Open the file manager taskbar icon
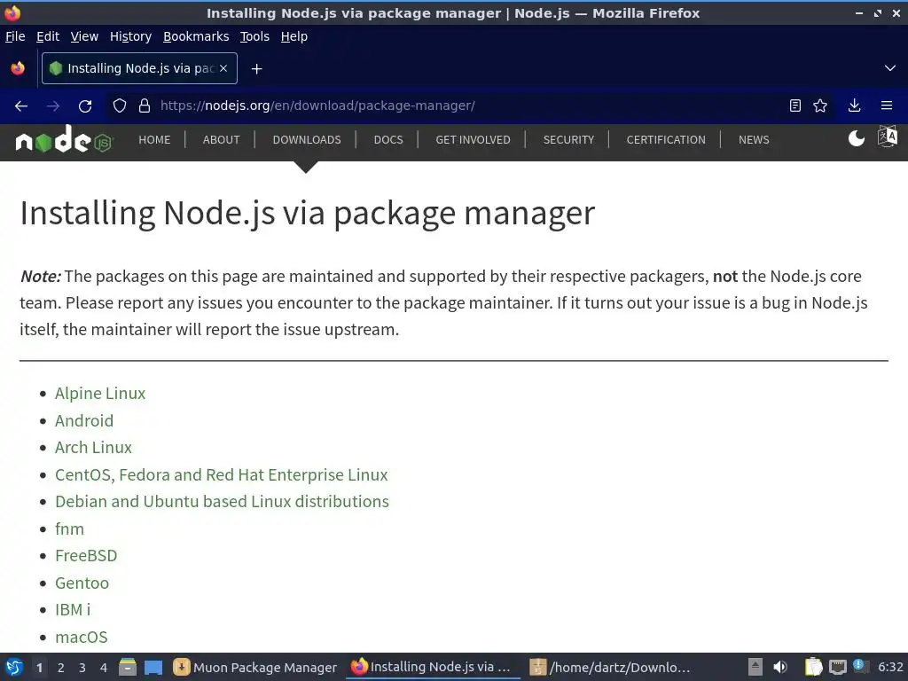This screenshot has width=908, height=681. [x=128, y=667]
